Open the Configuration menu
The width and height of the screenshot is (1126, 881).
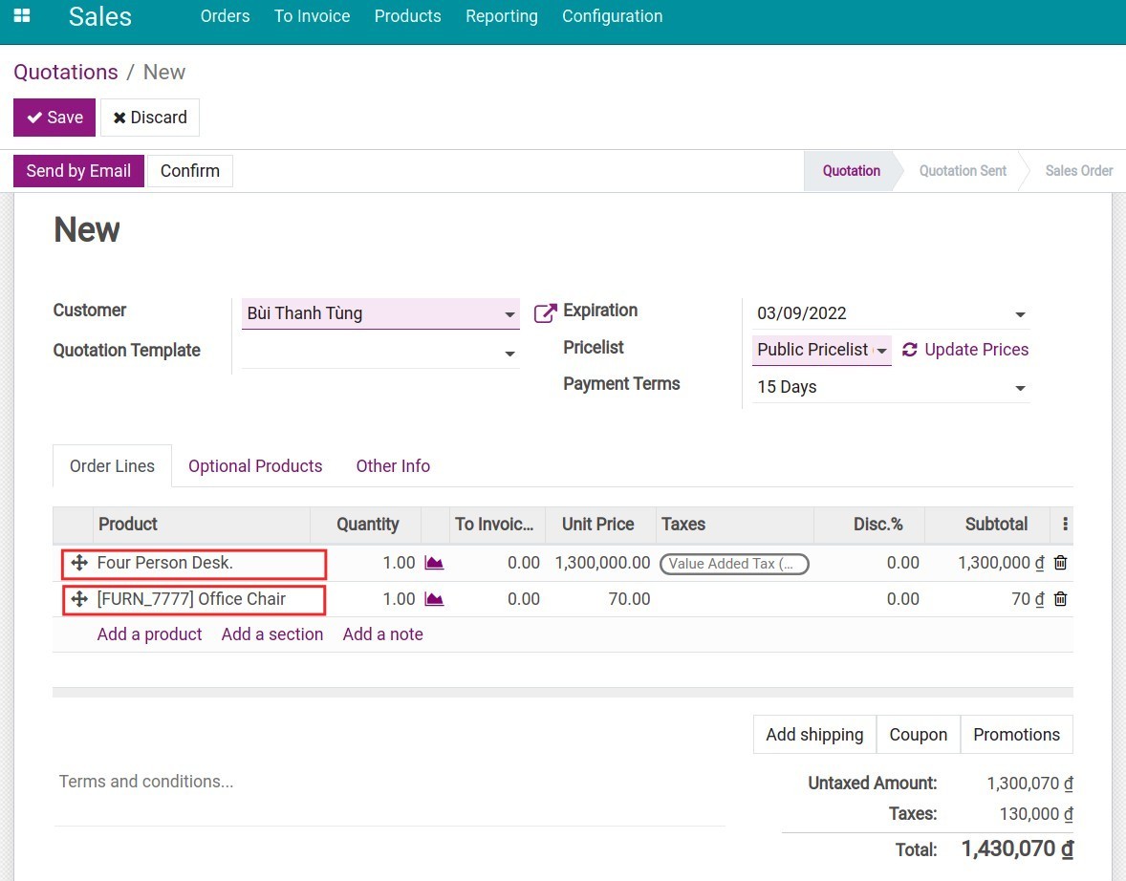[x=612, y=16]
